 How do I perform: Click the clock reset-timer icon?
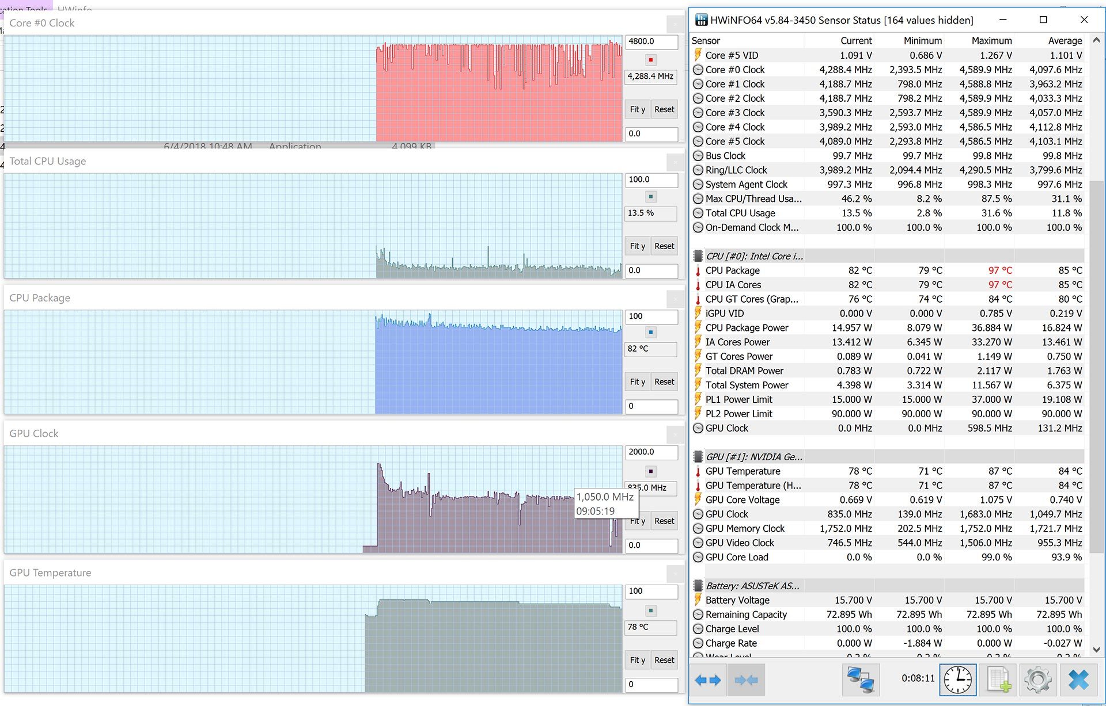coord(958,680)
